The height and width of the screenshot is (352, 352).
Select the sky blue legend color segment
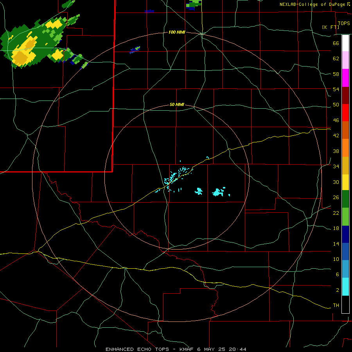click(345, 269)
